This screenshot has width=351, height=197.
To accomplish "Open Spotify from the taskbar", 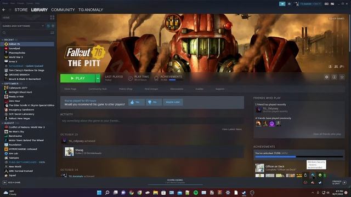I will coord(196,193).
